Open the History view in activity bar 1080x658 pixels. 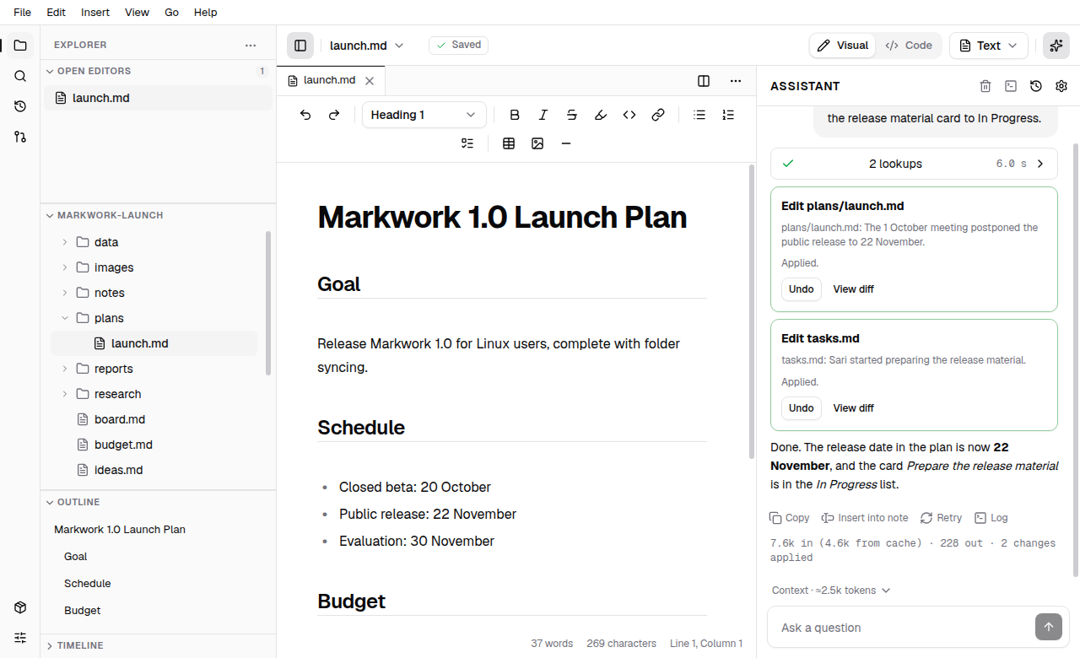pos(20,106)
